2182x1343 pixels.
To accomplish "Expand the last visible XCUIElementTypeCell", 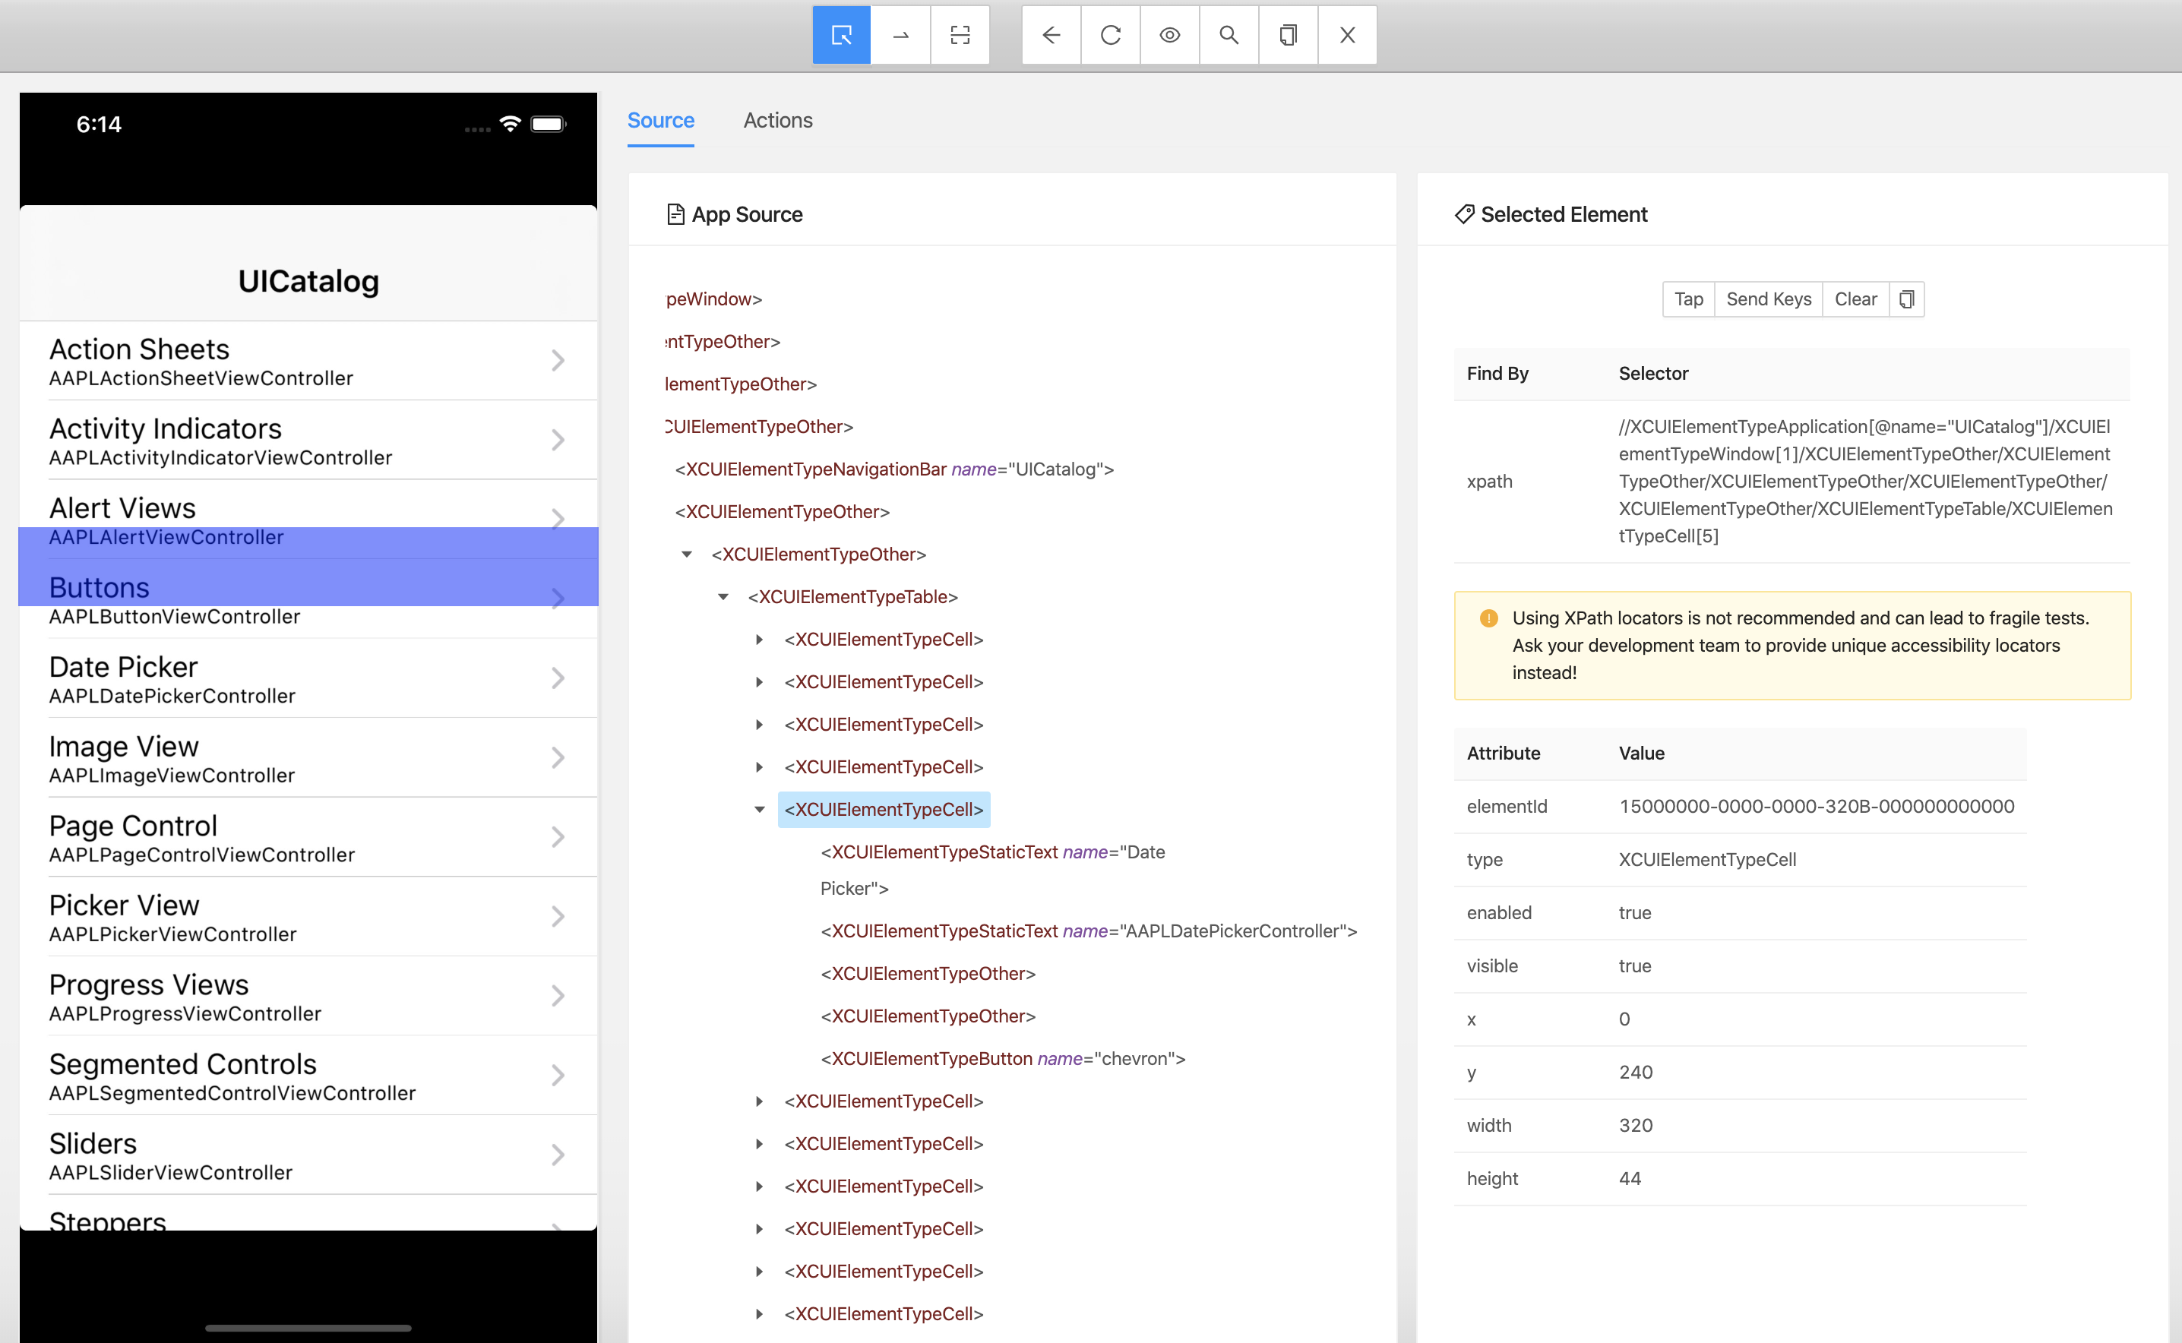I will (760, 1313).
